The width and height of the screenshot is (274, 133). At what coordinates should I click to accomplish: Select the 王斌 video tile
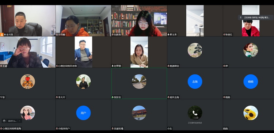click(x=28, y=52)
